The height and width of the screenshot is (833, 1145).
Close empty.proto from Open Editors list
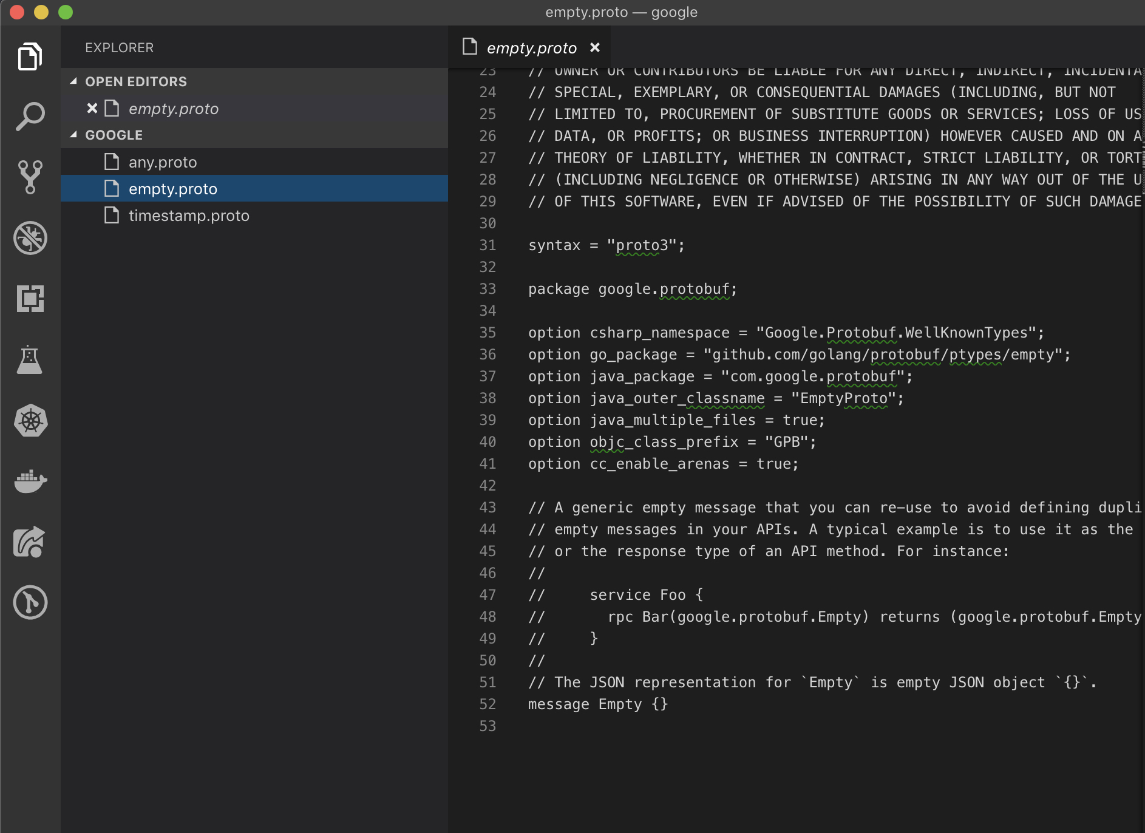click(x=92, y=109)
